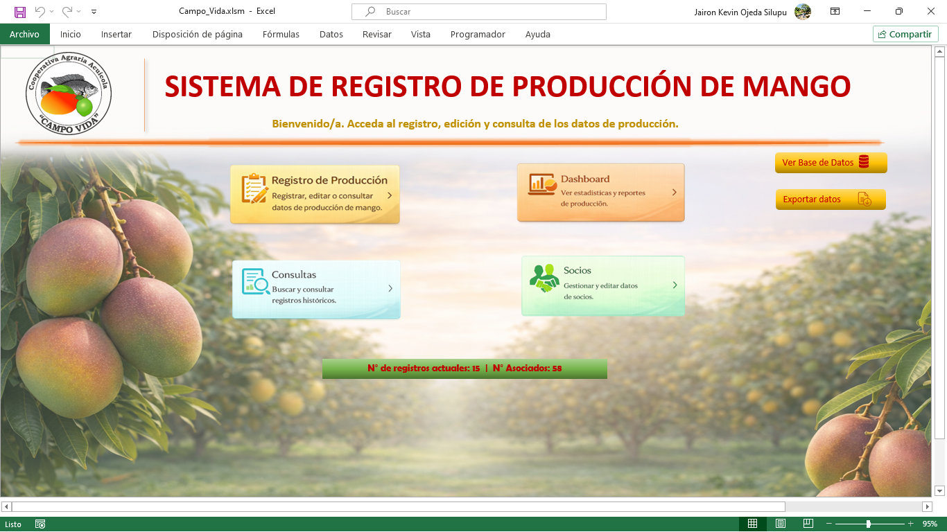Click the macro recording icon in status bar

[40, 524]
